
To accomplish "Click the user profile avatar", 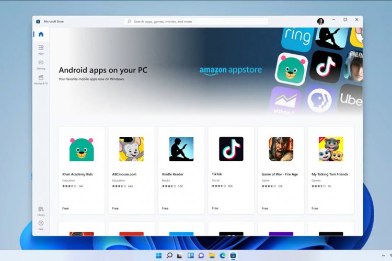I will tap(320, 21).
